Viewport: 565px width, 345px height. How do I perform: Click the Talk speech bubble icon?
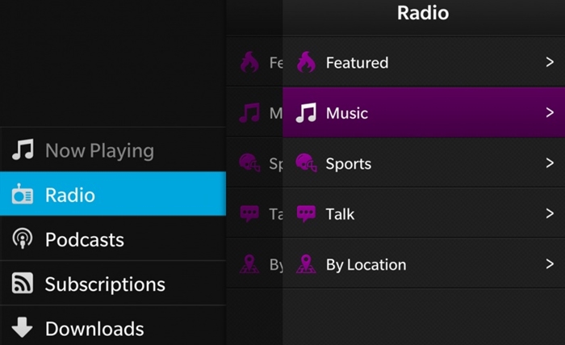pyautogui.click(x=306, y=214)
